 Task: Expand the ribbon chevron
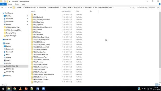click(157, 4)
